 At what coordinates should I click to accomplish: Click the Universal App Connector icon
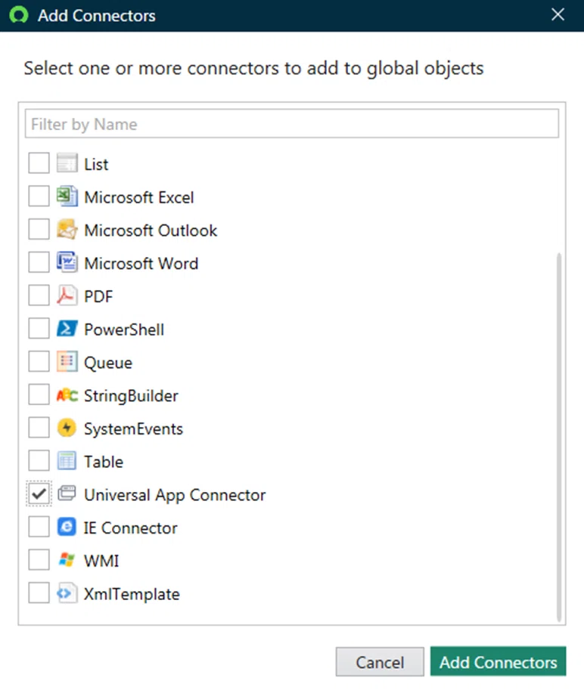tap(67, 493)
